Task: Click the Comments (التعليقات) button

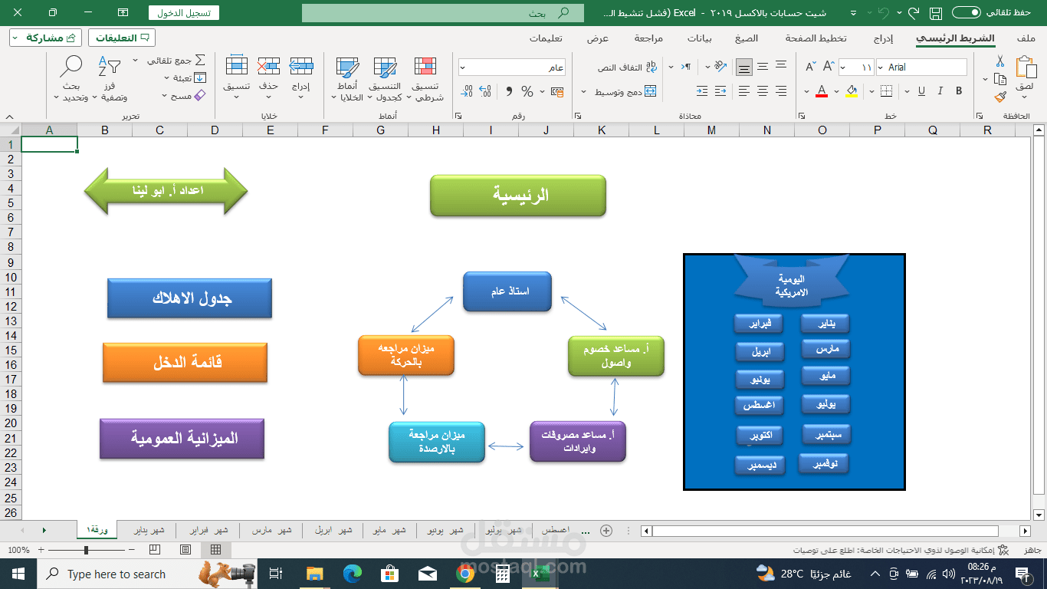Action: coord(122,38)
